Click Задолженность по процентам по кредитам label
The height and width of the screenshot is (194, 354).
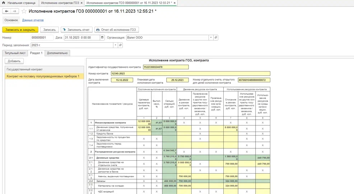pos(113,138)
